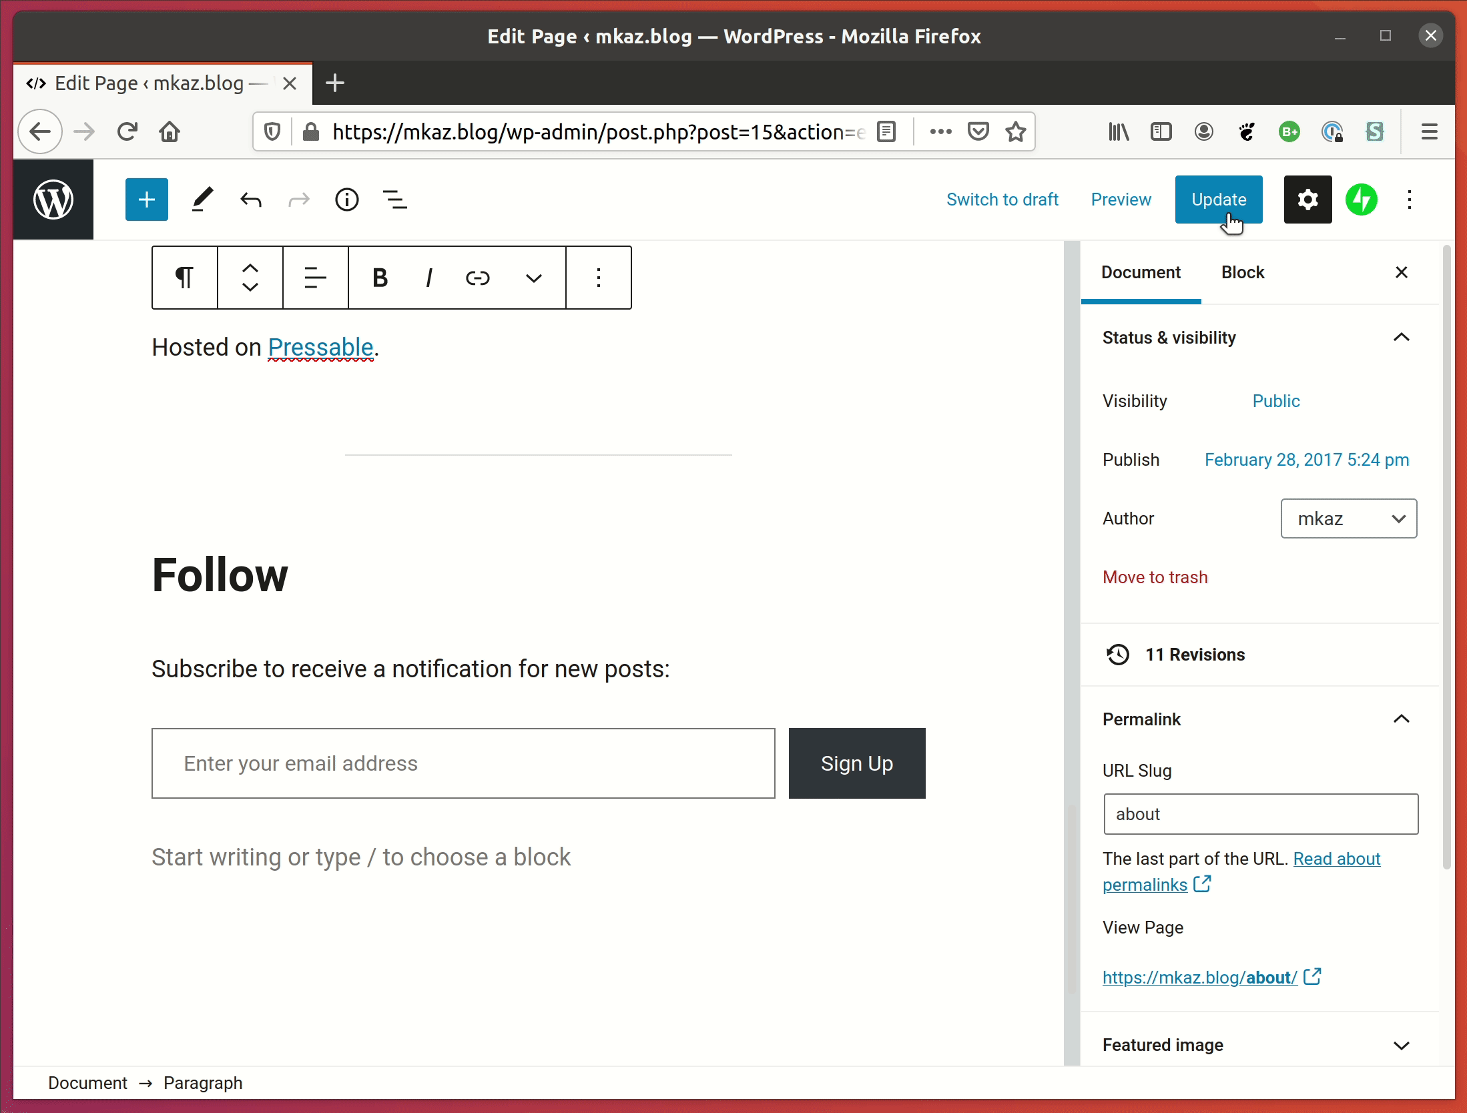Click the Update button
This screenshot has width=1467, height=1113.
pyautogui.click(x=1218, y=200)
